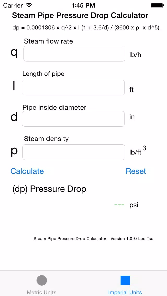Viewport: 167px width, 296px height.
Task: Tap the blue square icon above Imperial Units
Action: point(125,280)
